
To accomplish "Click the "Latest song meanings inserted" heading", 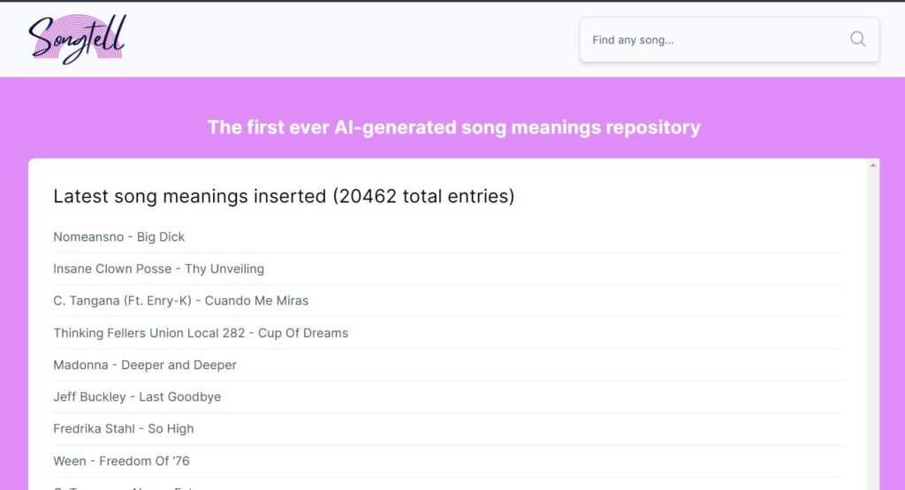I will coord(190,196).
